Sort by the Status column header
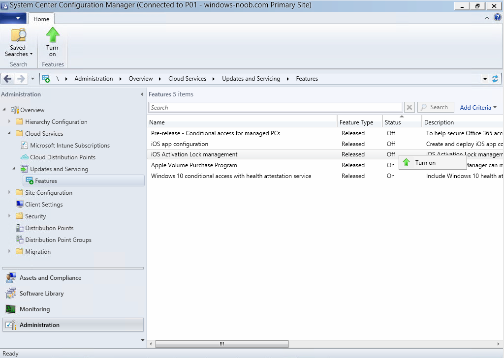The image size is (504, 358). click(x=402, y=122)
